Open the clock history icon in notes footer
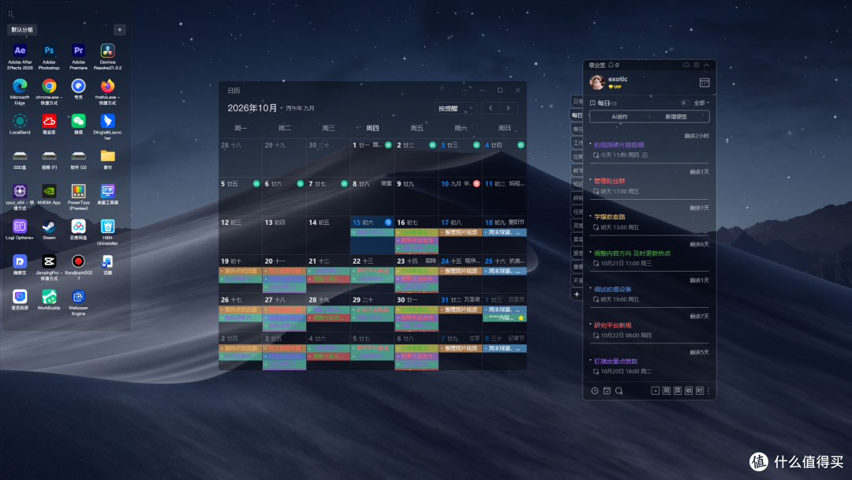 [595, 391]
